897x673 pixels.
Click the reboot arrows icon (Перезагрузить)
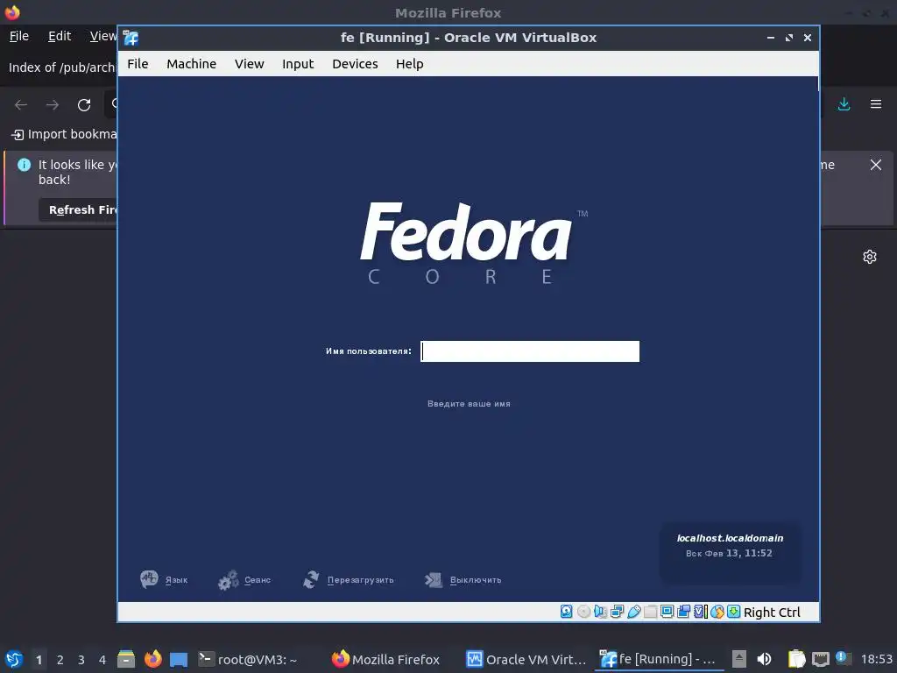pyautogui.click(x=311, y=579)
